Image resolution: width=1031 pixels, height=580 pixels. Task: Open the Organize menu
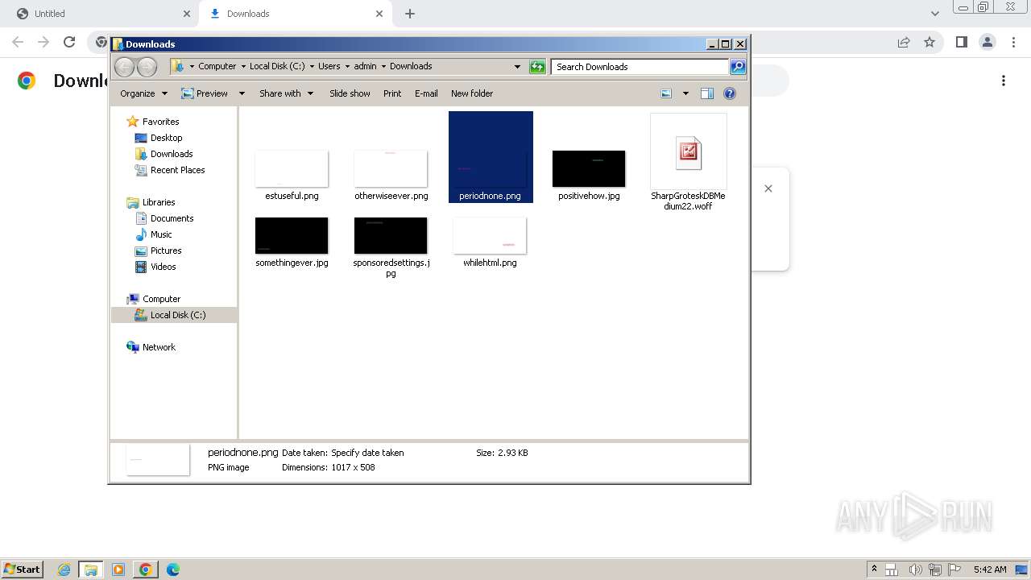(x=143, y=93)
